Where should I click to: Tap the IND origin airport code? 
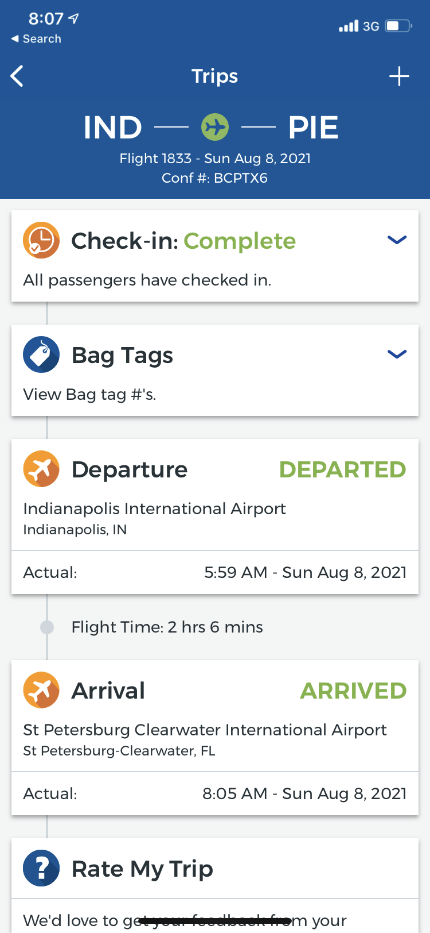pyautogui.click(x=113, y=127)
